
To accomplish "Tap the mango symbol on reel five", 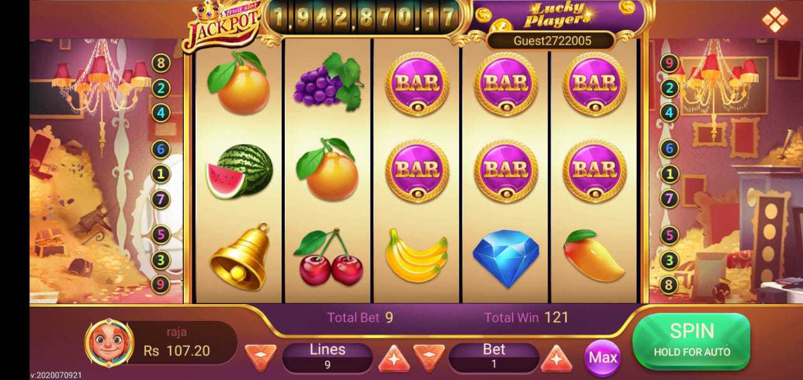I will tap(593, 255).
